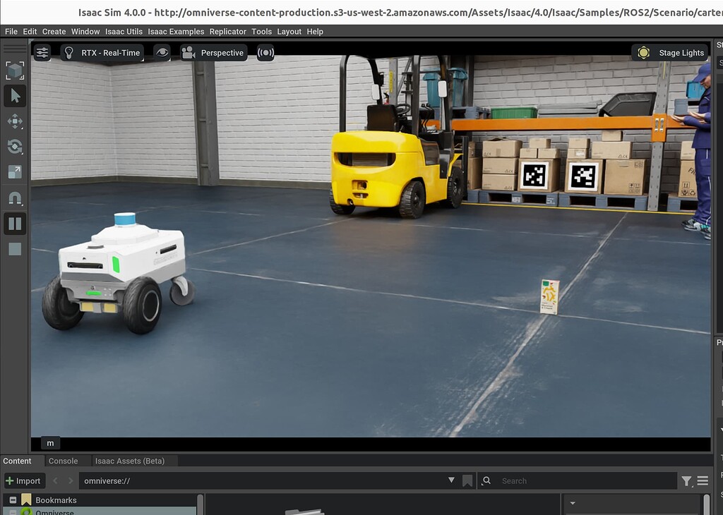Pause the running simulation
723x515 pixels.
pyautogui.click(x=15, y=224)
